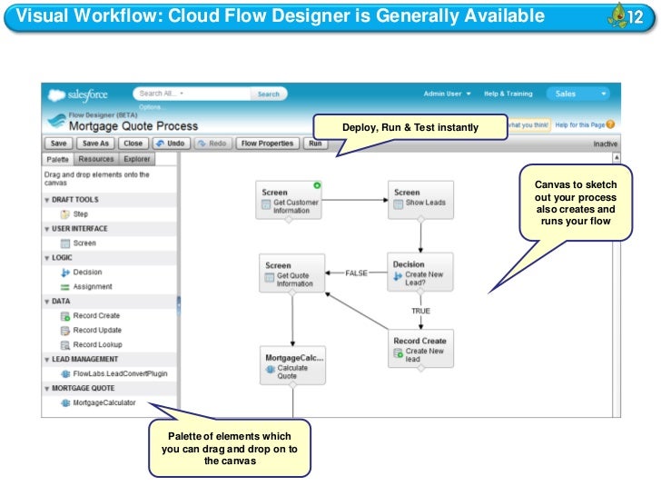Select the TRUE connector label

point(420,311)
